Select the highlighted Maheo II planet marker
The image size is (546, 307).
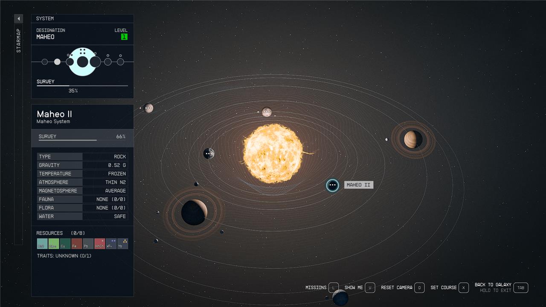coord(332,185)
